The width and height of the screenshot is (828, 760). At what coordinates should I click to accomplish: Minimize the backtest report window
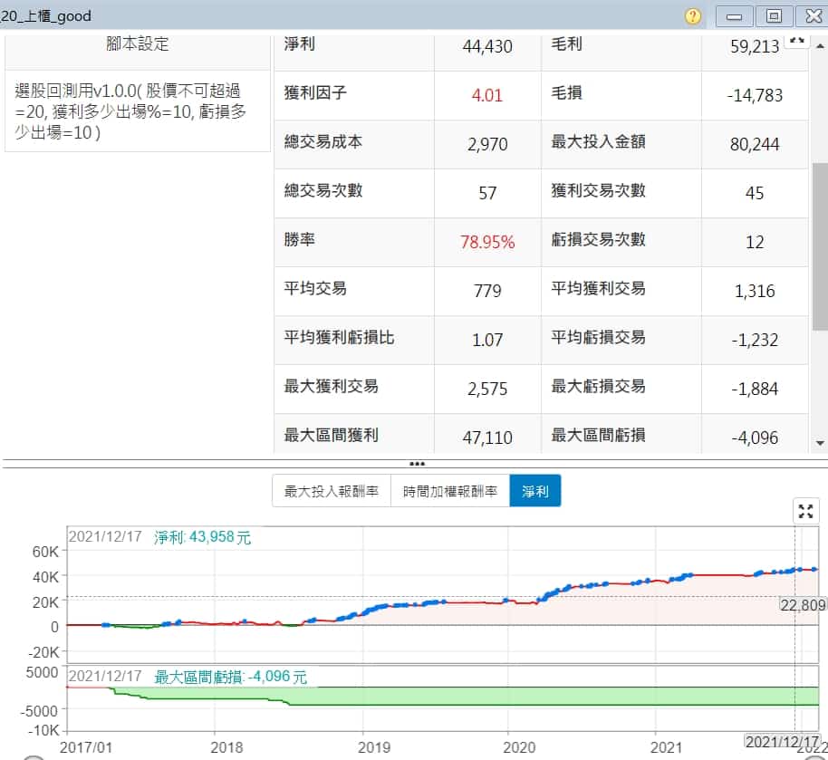tap(735, 16)
